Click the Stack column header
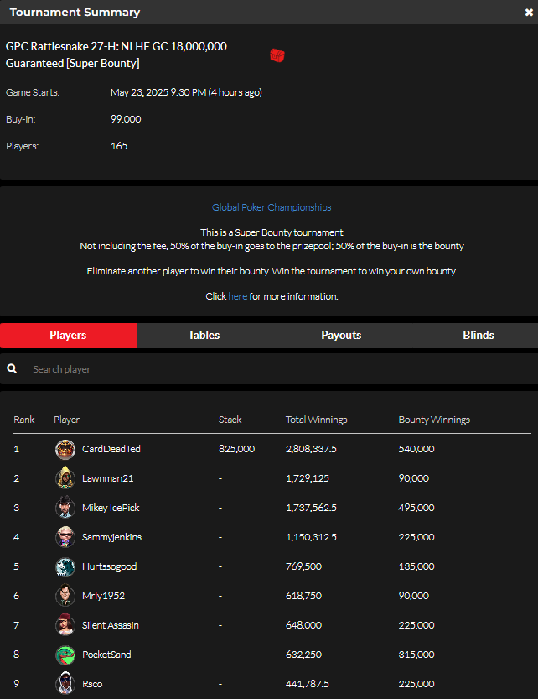 pyautogui.click(x=230, y=420)
